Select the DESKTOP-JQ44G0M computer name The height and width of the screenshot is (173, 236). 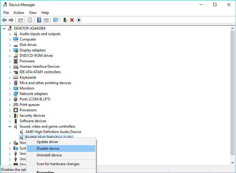(x=30, y=28)
